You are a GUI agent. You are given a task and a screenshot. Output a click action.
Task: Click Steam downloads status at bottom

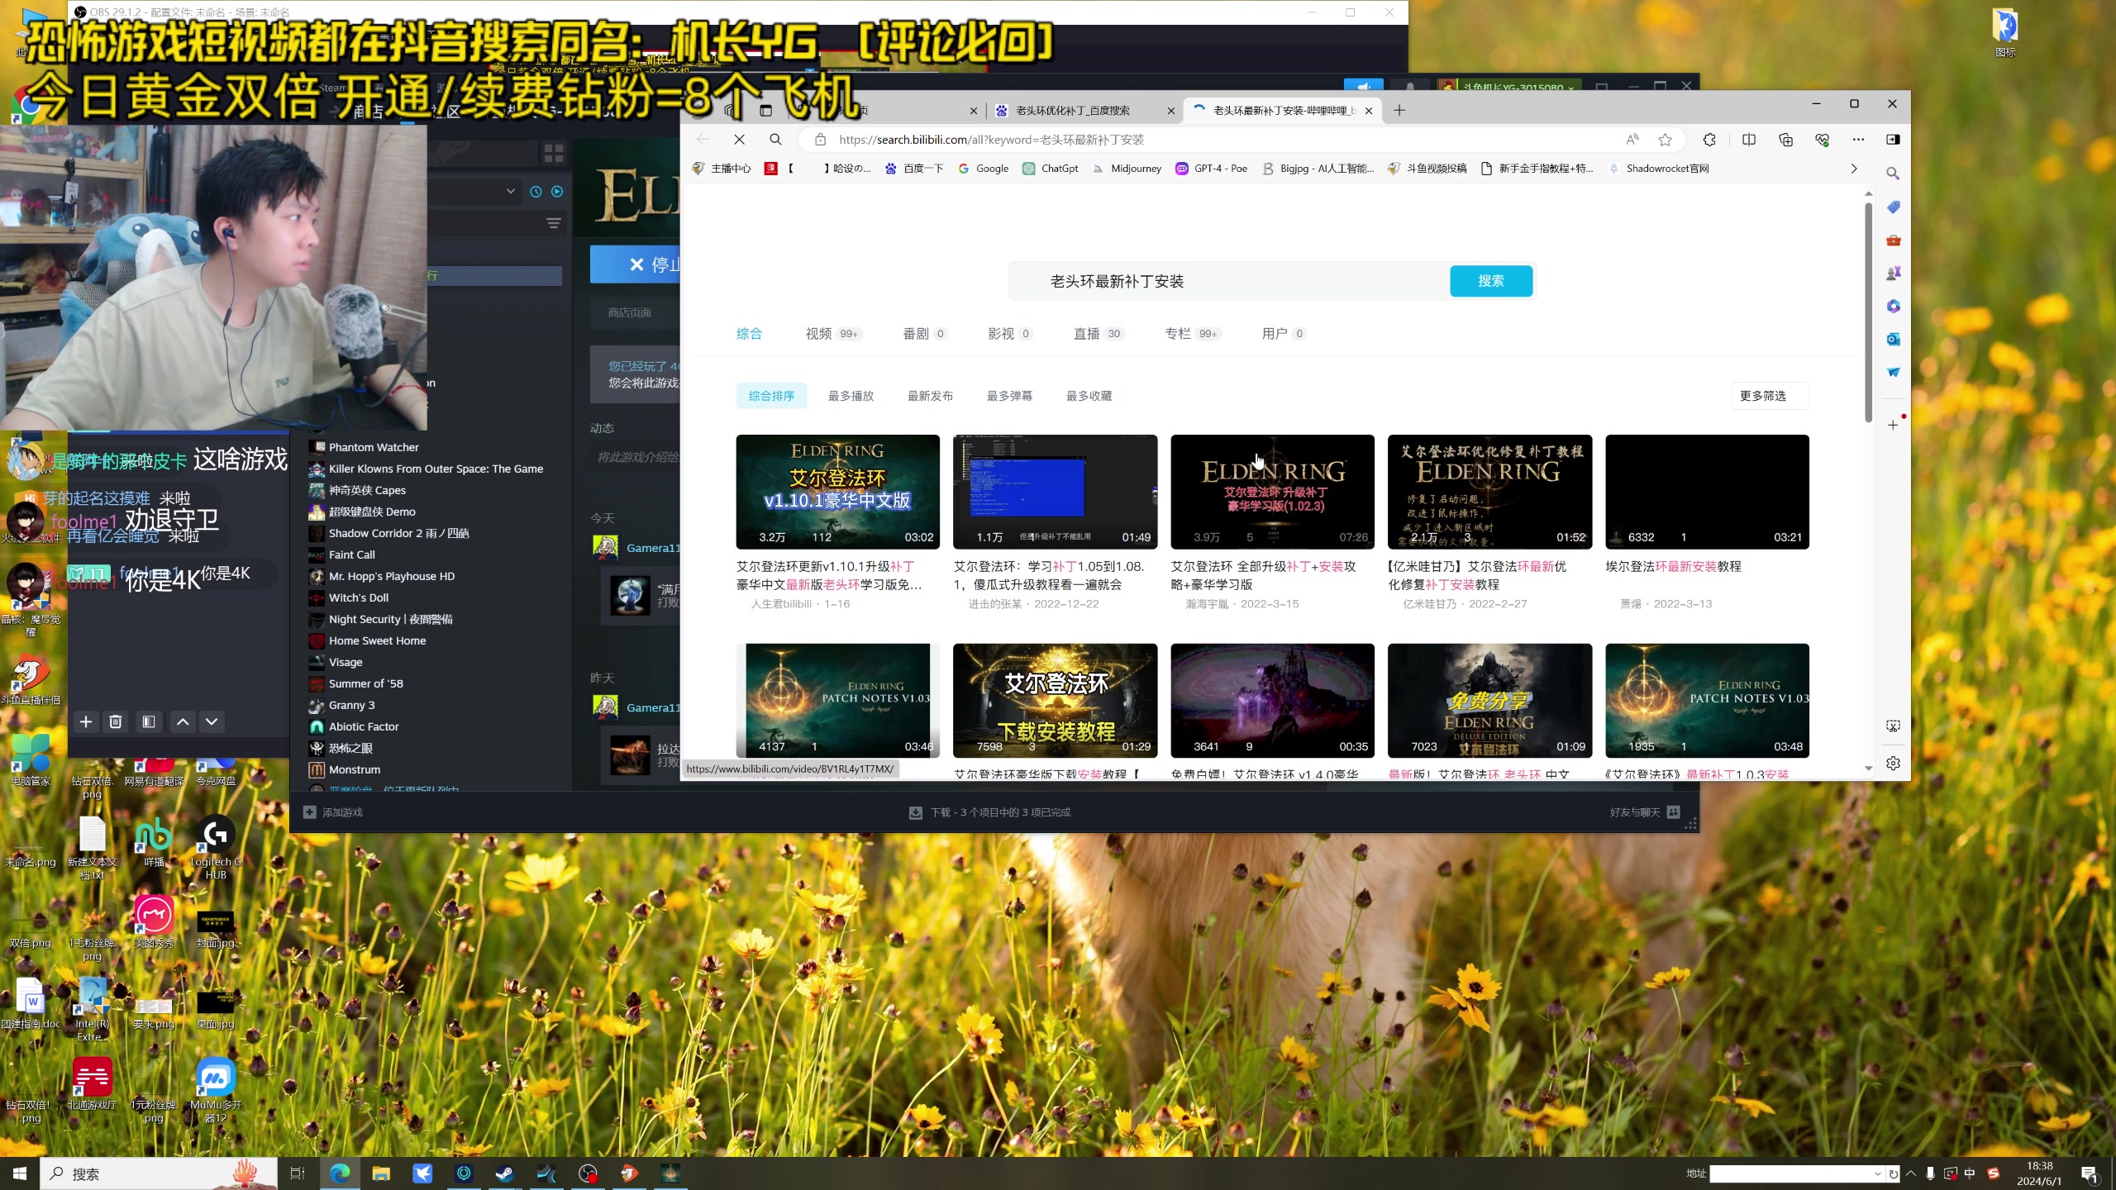(x=990, y=812)
